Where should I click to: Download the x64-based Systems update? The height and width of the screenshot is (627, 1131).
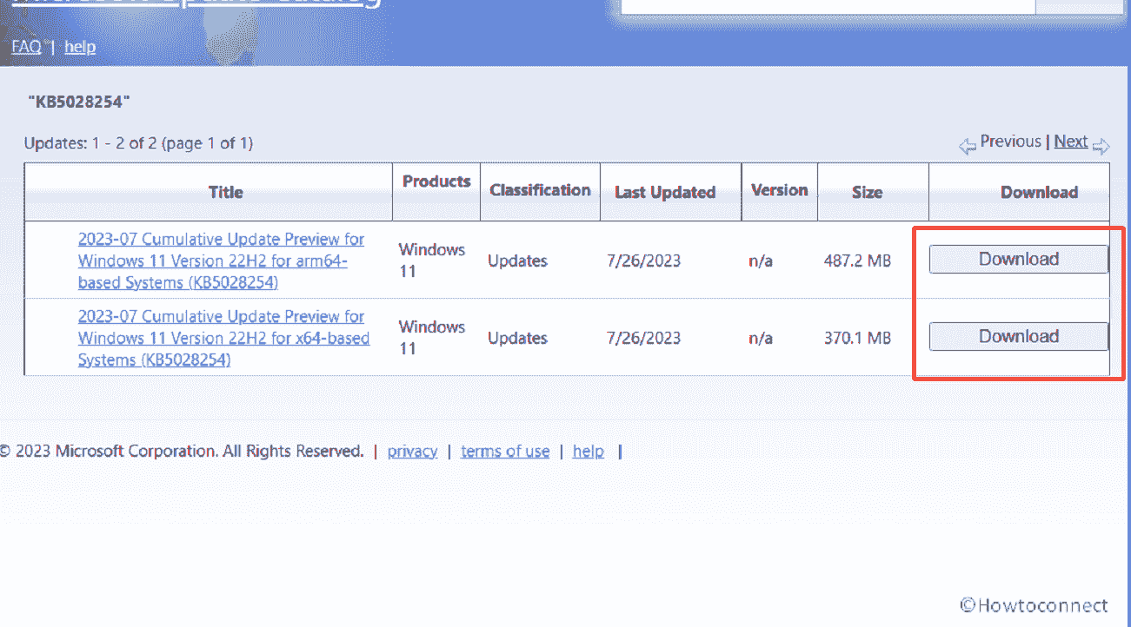[1019, 336]
